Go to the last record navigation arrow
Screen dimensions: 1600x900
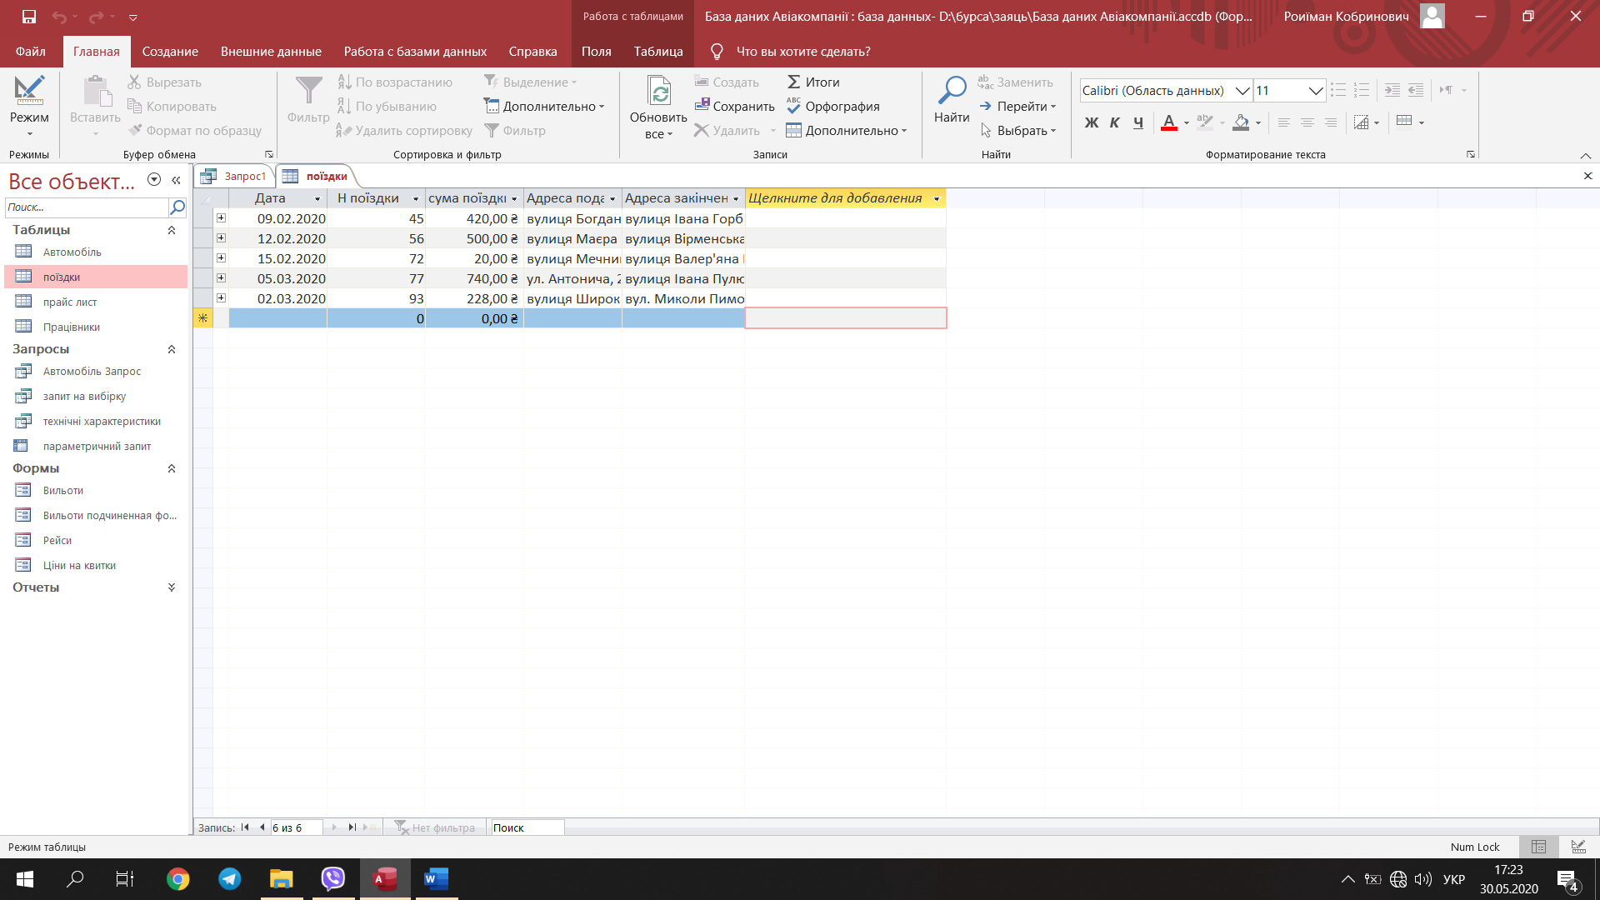[x=352, y=827]
